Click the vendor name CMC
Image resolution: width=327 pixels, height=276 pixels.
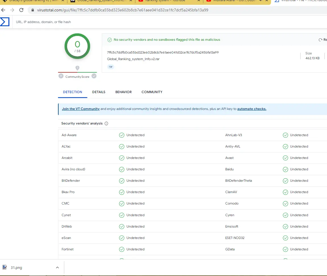click(x=65, y=203)
